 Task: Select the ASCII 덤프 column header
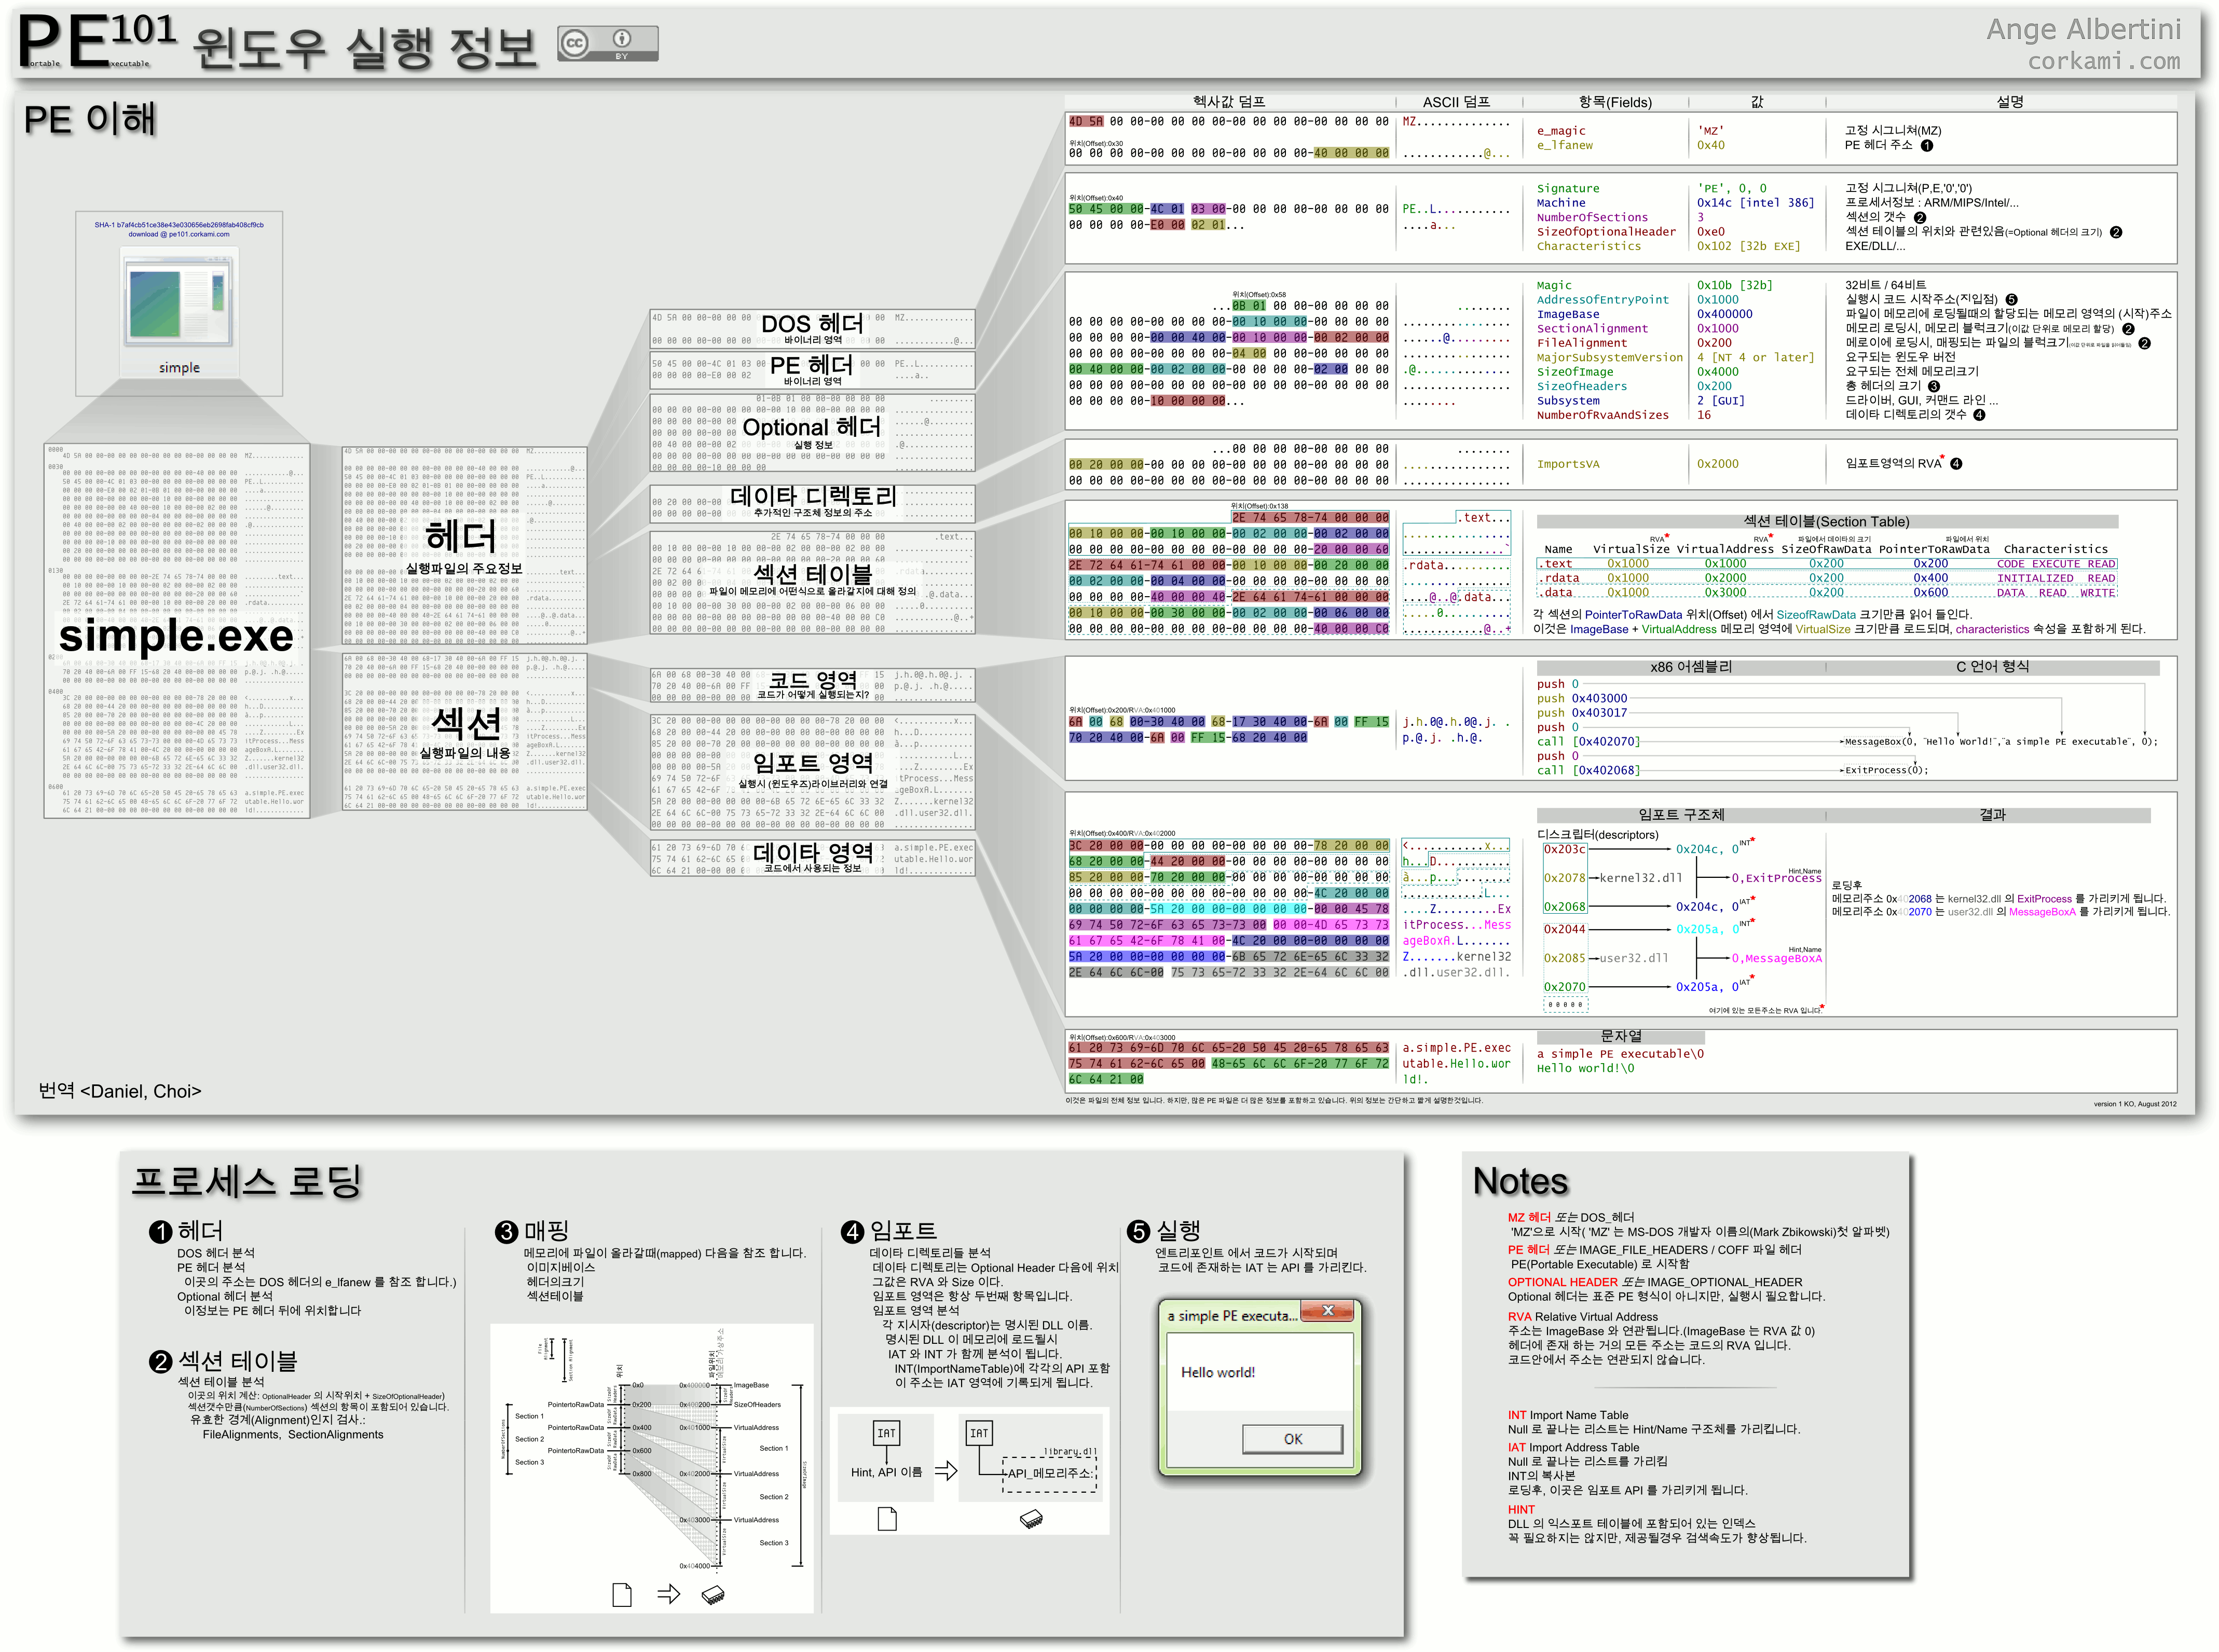1456,102
